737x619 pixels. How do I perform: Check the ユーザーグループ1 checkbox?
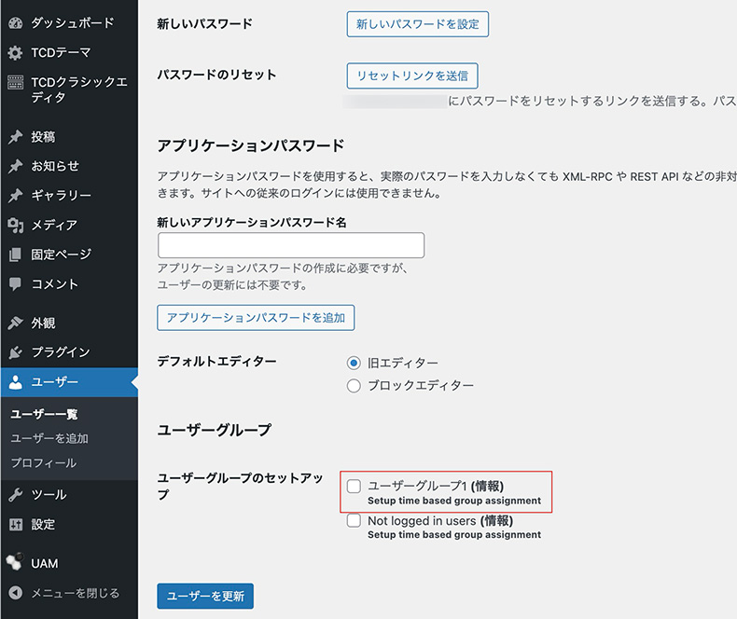tap(354, 486)
